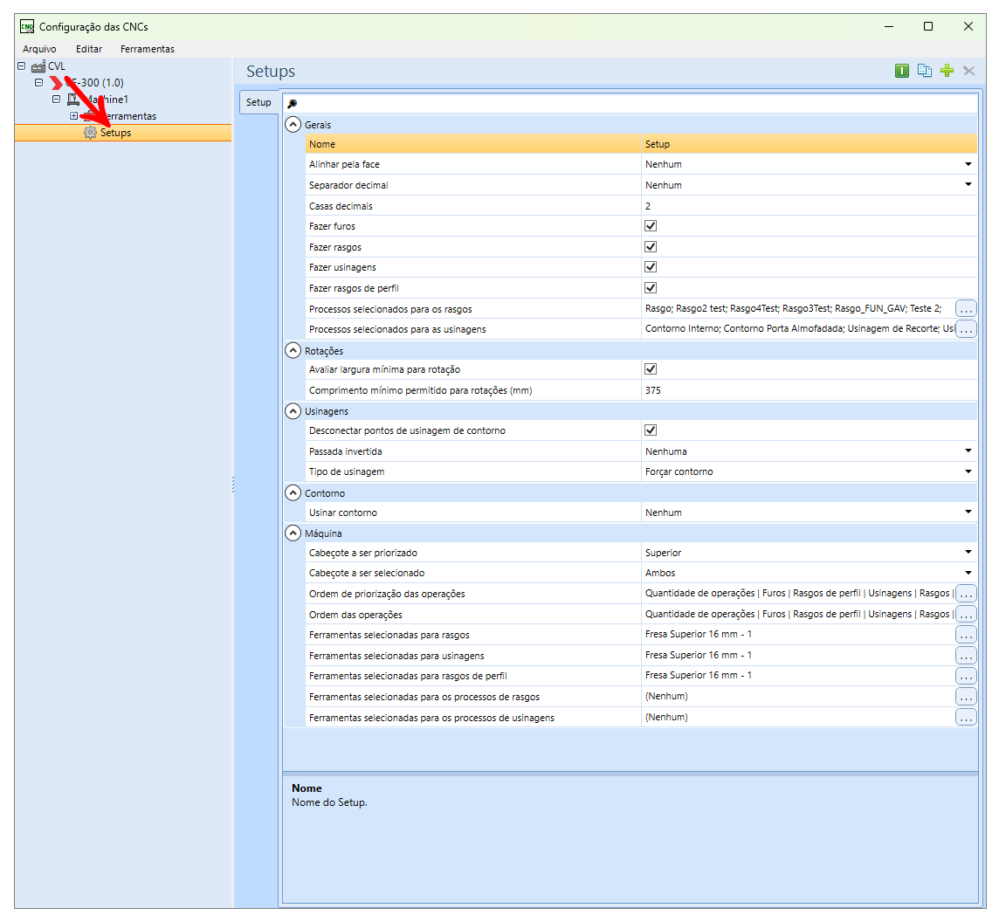Open editor for Ferramentas para os processos de usinagens
Screen dimensions: 999x922
point(966,718)
